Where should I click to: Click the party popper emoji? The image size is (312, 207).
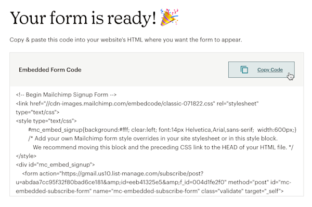(x=170, y=17)
